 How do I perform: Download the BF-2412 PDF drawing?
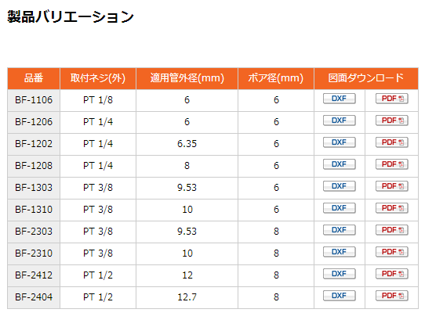coord(391,274)
